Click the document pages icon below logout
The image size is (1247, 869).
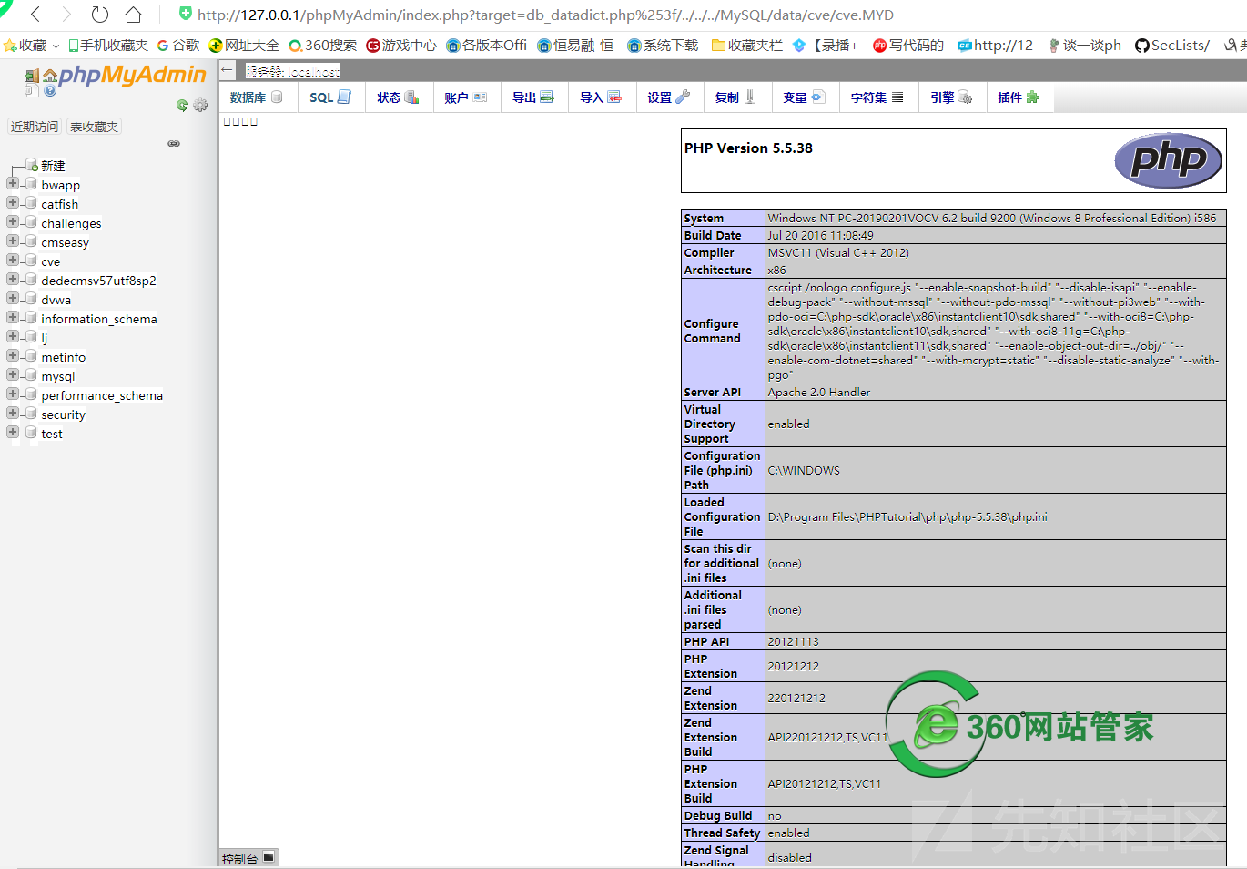coord(32,90)
